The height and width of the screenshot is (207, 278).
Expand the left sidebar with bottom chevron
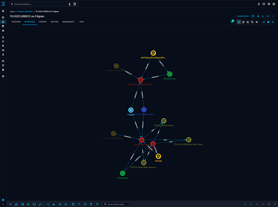tap(3, 204)
